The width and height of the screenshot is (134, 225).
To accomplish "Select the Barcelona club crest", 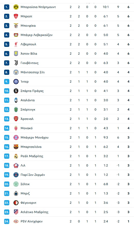I will coord(16,147).
